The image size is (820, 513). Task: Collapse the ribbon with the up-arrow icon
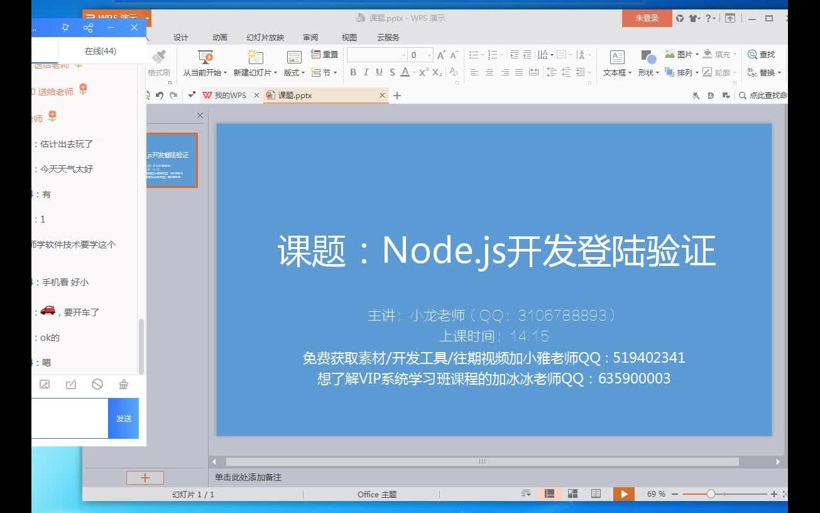point(730,18)
